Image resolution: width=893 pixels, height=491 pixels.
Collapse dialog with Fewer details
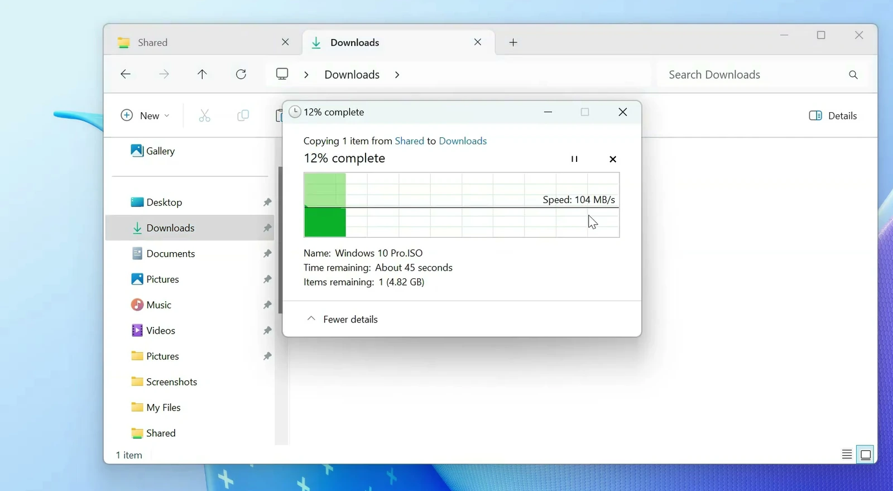342,319
